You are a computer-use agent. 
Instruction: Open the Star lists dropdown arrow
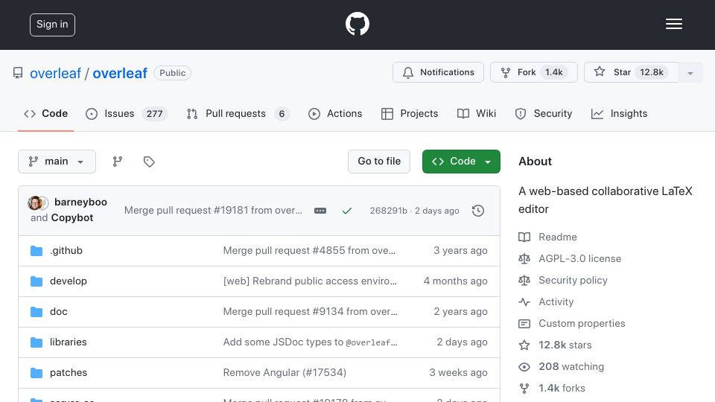tap(690, 72)
